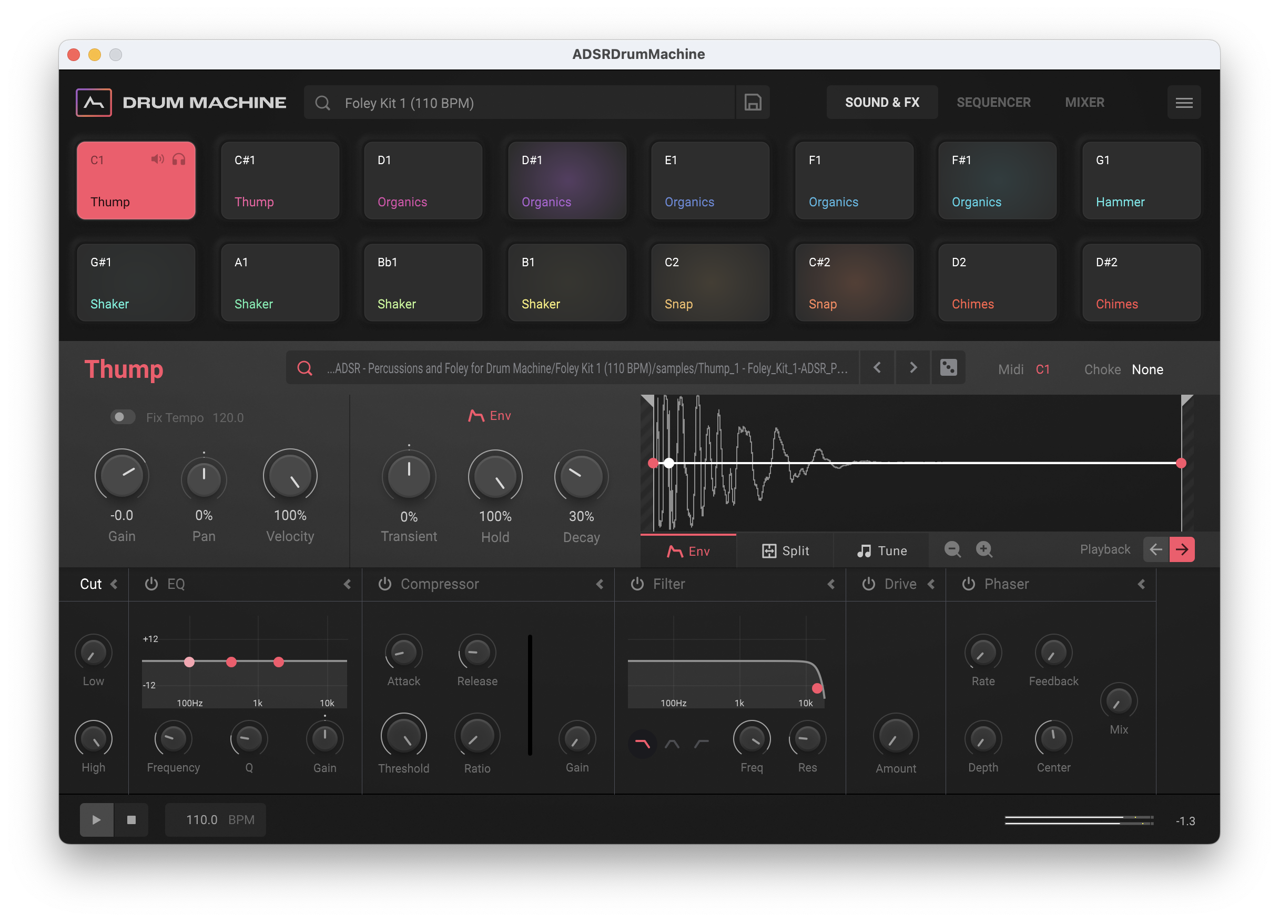This screenshot has height=922, width=1279.
Task: Select the low-pass filter shape icon
Action: [642, 744]
